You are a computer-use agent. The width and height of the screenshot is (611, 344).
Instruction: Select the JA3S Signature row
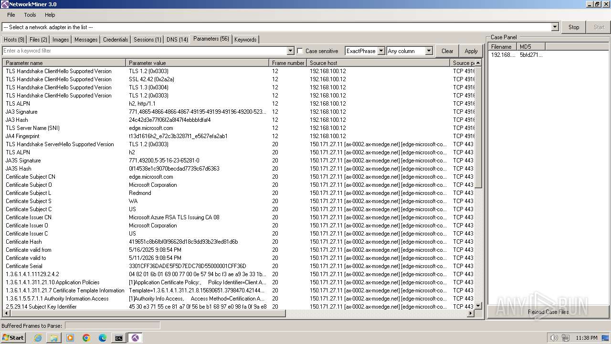pyautogui.click(x=239, y=161)
